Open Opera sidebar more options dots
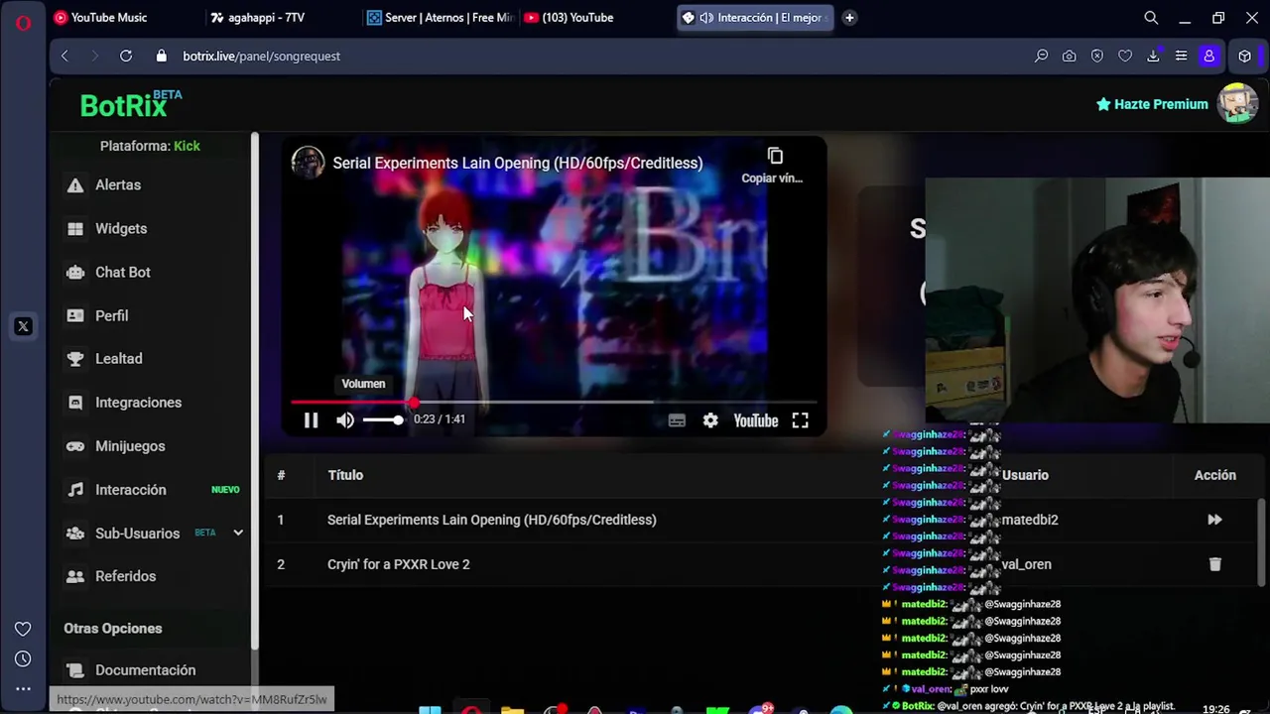1270x714 pixels. click(23, 689)
